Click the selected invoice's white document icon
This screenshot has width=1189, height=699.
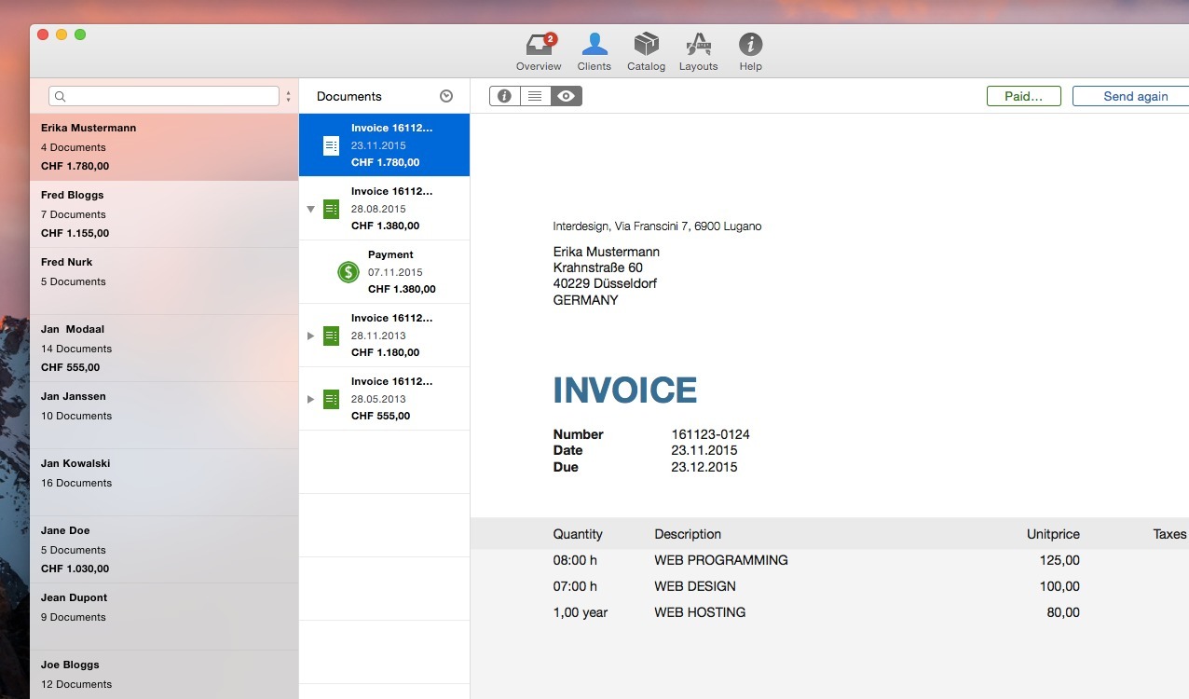point(331,145)
